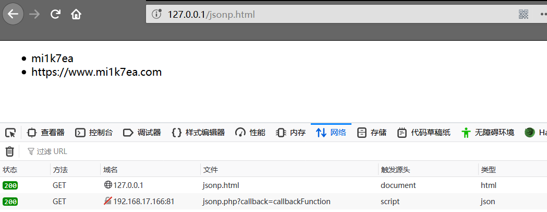Viewport: 547px width, 212px height.
Task: Click the browser back arrow button
Action: (13, 14)
